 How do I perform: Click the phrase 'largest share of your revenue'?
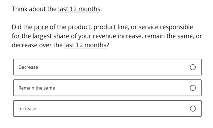click(x=75, y=36)
